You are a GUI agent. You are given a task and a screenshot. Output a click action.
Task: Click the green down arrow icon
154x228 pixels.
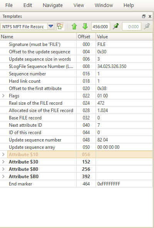coord(85,26)
